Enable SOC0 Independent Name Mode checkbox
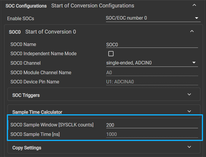 pos(111,54)
